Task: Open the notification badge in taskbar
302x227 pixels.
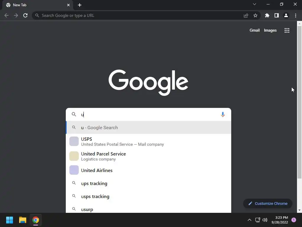Action: pos(294,220)
